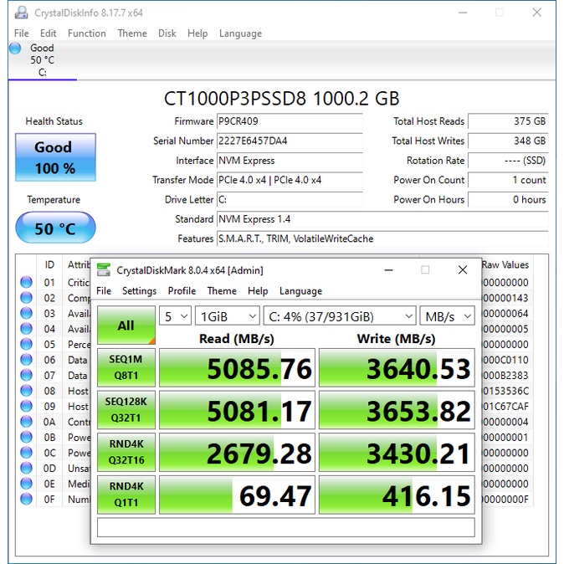Start the SEQ128K Q32T1 test
The height and width of the screenshot is (564, 564).
click(x=126, y=410)
